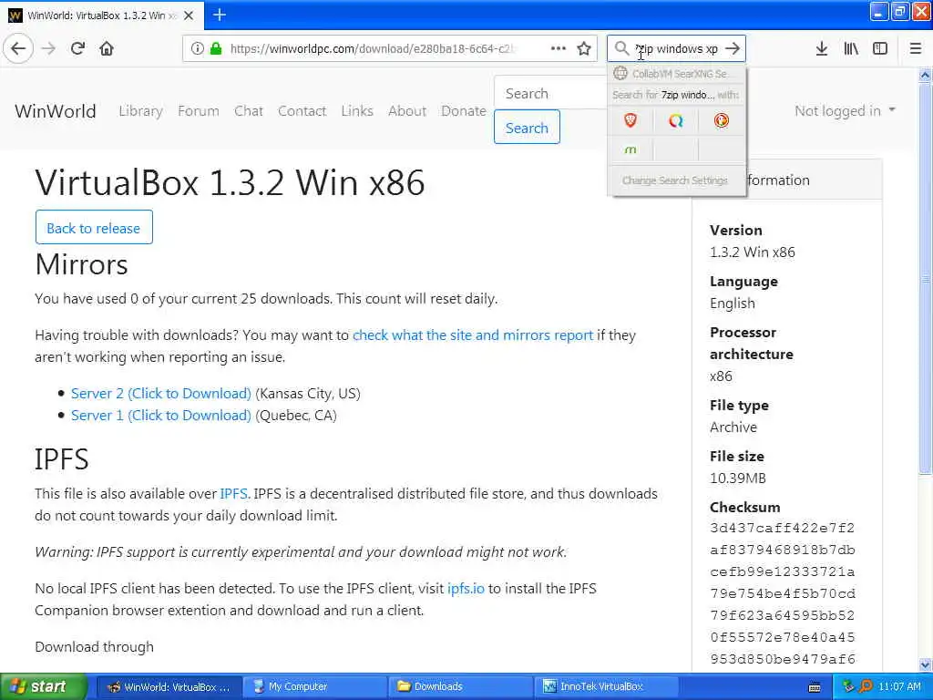This screenshot has height=700, width=933.
Task: Download from Server 2 Kansas City
Action: click(160, 394)
